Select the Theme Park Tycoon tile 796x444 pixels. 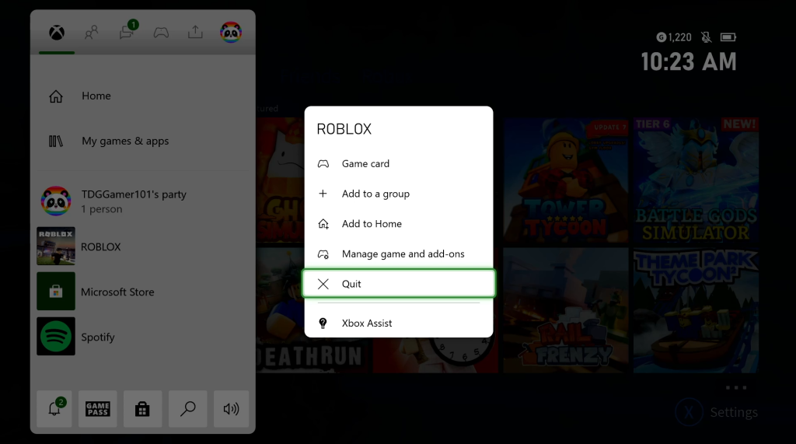(x=696, y=310)
